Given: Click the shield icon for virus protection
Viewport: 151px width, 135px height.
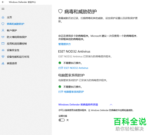Looking at the screenshot, I should [3, 24].
